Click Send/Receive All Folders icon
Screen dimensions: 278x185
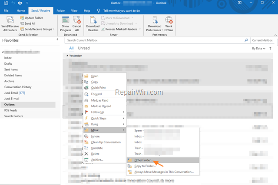pyautogui.click(x=10, y=20)
